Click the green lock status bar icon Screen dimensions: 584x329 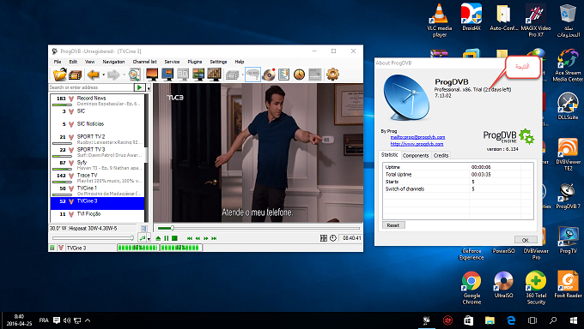coord(52,248)
